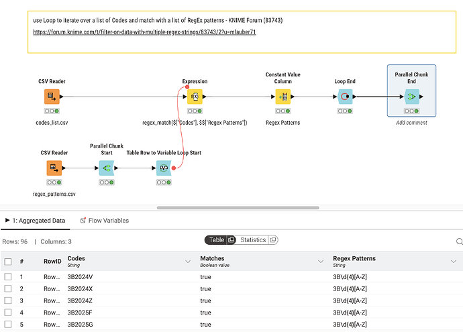
Task: Click Add comment under Parallel Chunk End
Action: coord(411,123)
